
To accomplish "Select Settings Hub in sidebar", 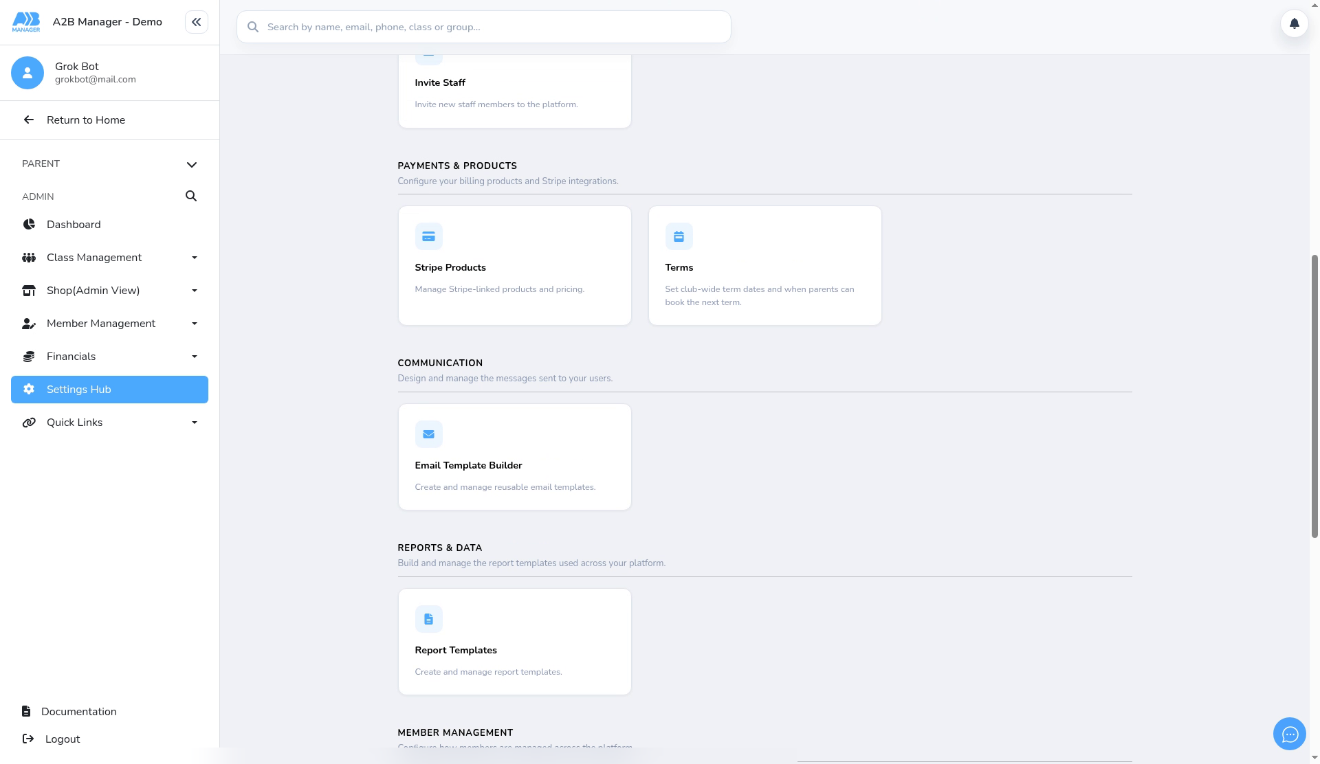I will pos(109,390).
